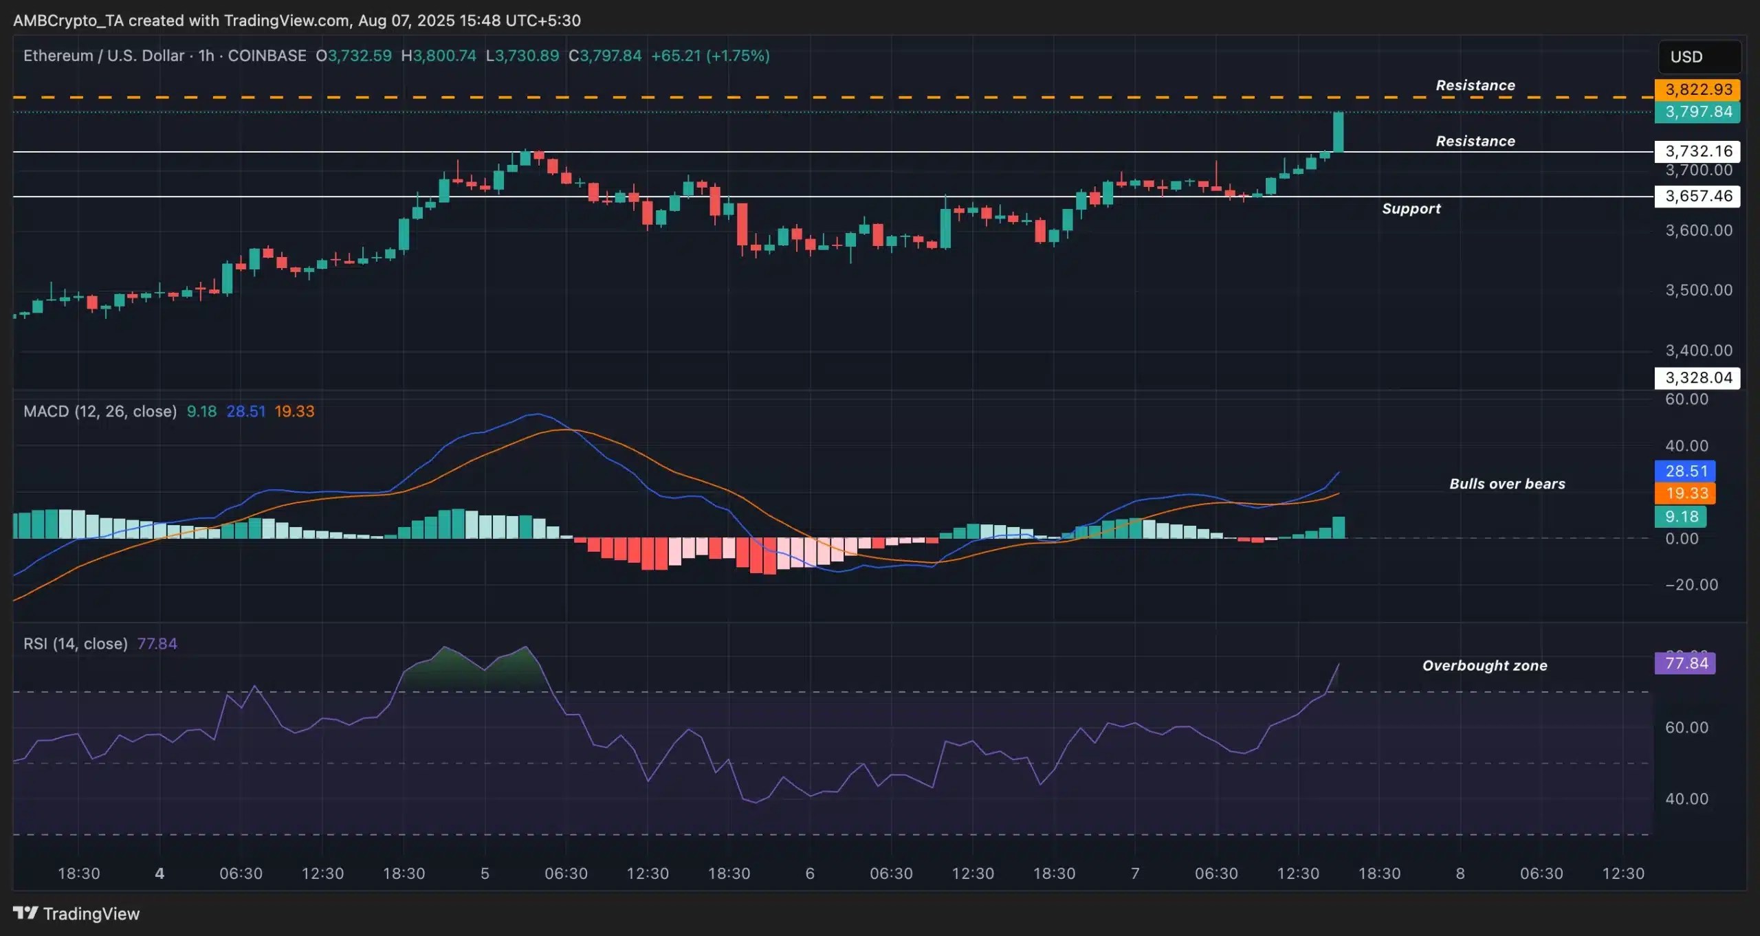This screenshot has height=936, width=1760.
Task: Click the green 3,797.84 current price label
Action: click(x=1697, y=112)
